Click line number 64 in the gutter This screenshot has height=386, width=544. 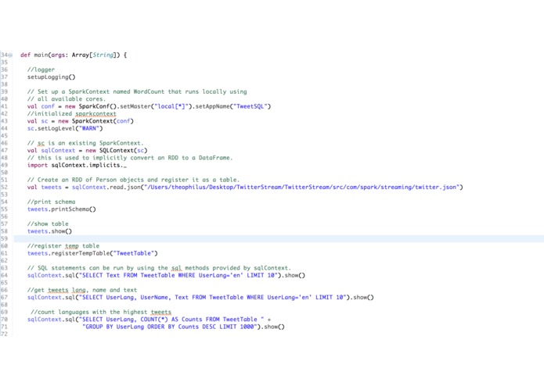pos(4,276)
